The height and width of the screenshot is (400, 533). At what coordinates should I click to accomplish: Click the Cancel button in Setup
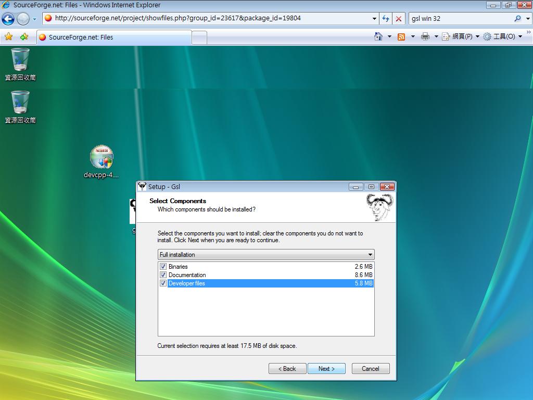coord(370,369)
